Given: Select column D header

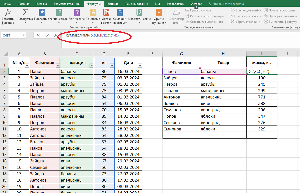Looking at the screenshot, I should tap(104, 53).
